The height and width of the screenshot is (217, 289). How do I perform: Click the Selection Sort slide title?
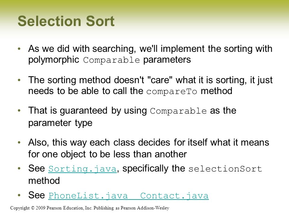[x=66, y=21]
